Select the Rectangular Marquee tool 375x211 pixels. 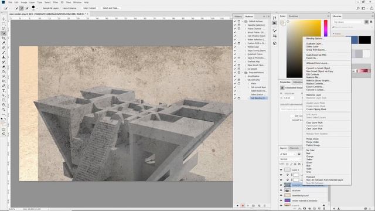pyautogui.click(x=4, y=23)
